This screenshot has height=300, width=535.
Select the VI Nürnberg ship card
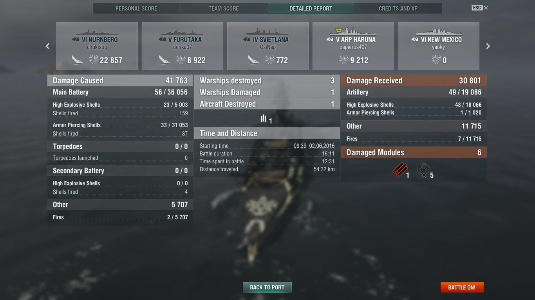click(x=97, y=46)
